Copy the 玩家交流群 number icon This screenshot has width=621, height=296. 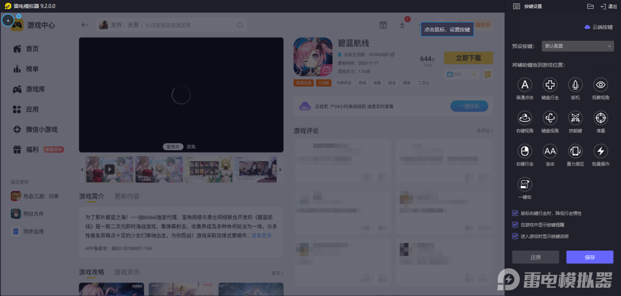pos(392,54)
